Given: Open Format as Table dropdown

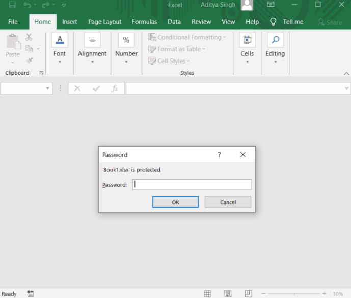Looking at the screenshot, I should [176, 49].
